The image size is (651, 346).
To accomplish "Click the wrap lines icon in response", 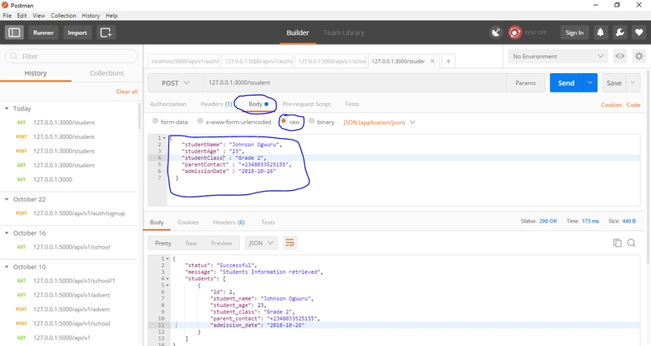I will [290, 243].
